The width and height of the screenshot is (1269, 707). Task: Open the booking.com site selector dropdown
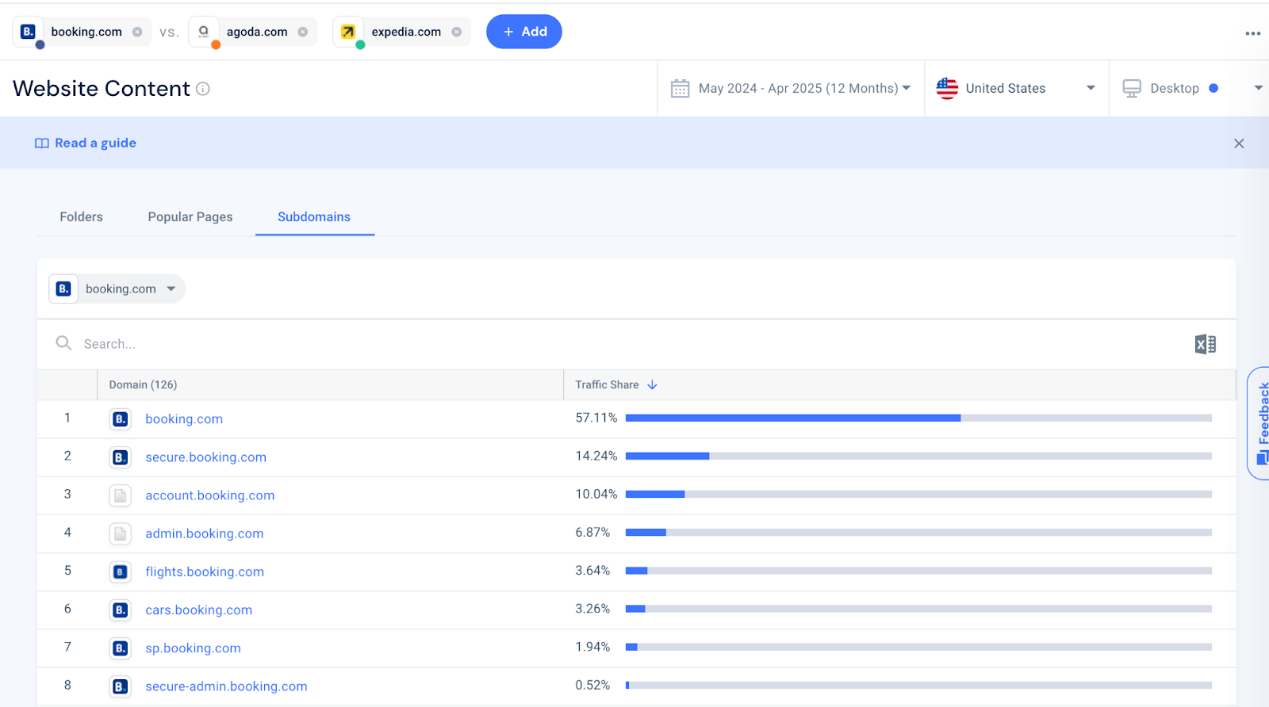click(x=117, y=289)
